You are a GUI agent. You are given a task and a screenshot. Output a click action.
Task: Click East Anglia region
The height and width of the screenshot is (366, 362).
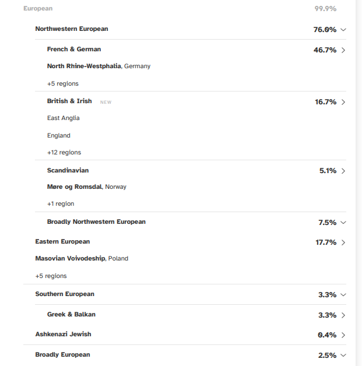pyautogui.click(x=64, y=118)
